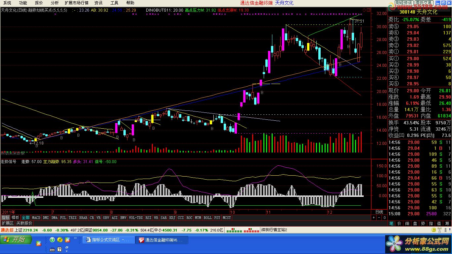Open the 工具 menu
Image resolution: width=452 pixels, height=254 pixels.
[x=114, y=3]
